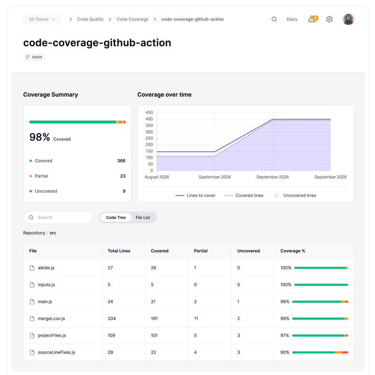Open the search magnifier icon in header

click(x=274, y=19)
